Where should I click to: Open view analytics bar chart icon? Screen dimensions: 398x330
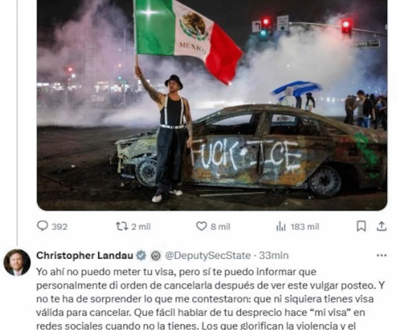click(x=281, y=226)
